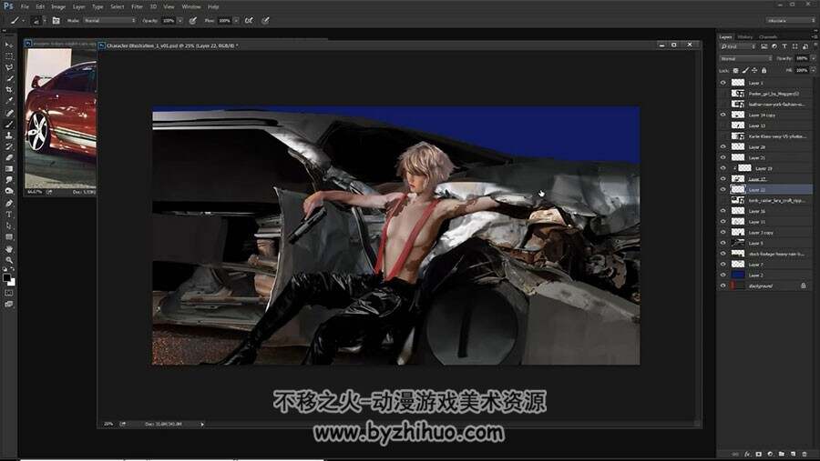Hide Layer 1 visibility eye
The image size is (820, 461).
723,83
